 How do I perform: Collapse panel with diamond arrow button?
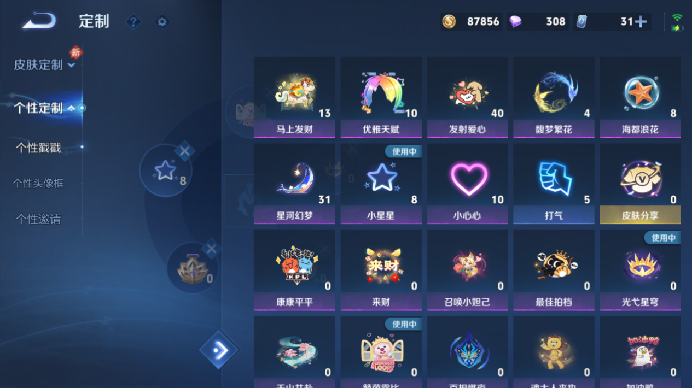(219, 350)
